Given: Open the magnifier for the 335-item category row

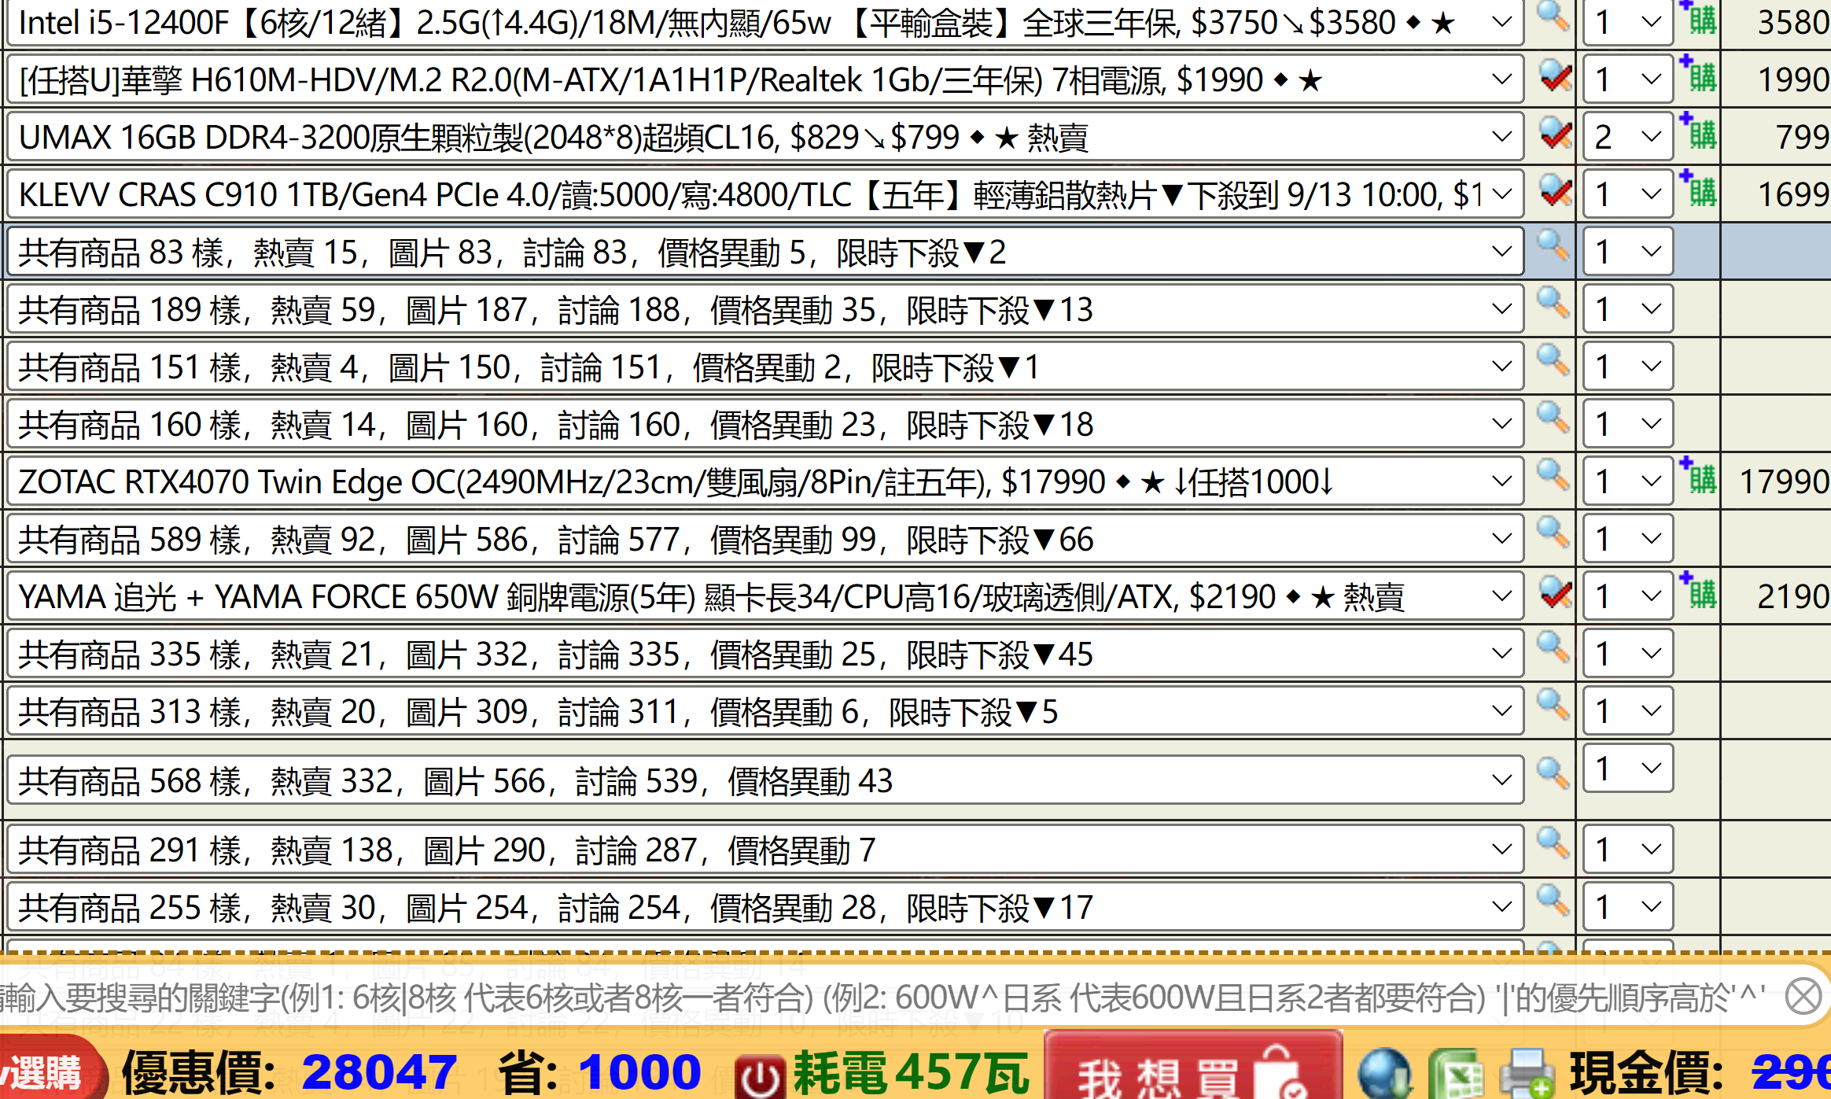Looking at the screenshot, I should click(x=1553, y=648).
